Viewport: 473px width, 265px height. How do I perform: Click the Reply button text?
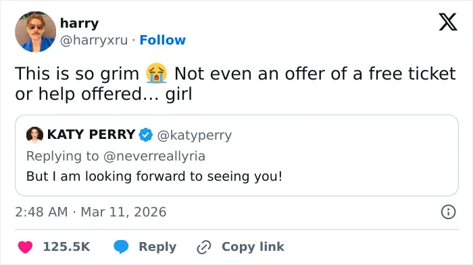tap(157, 247)
